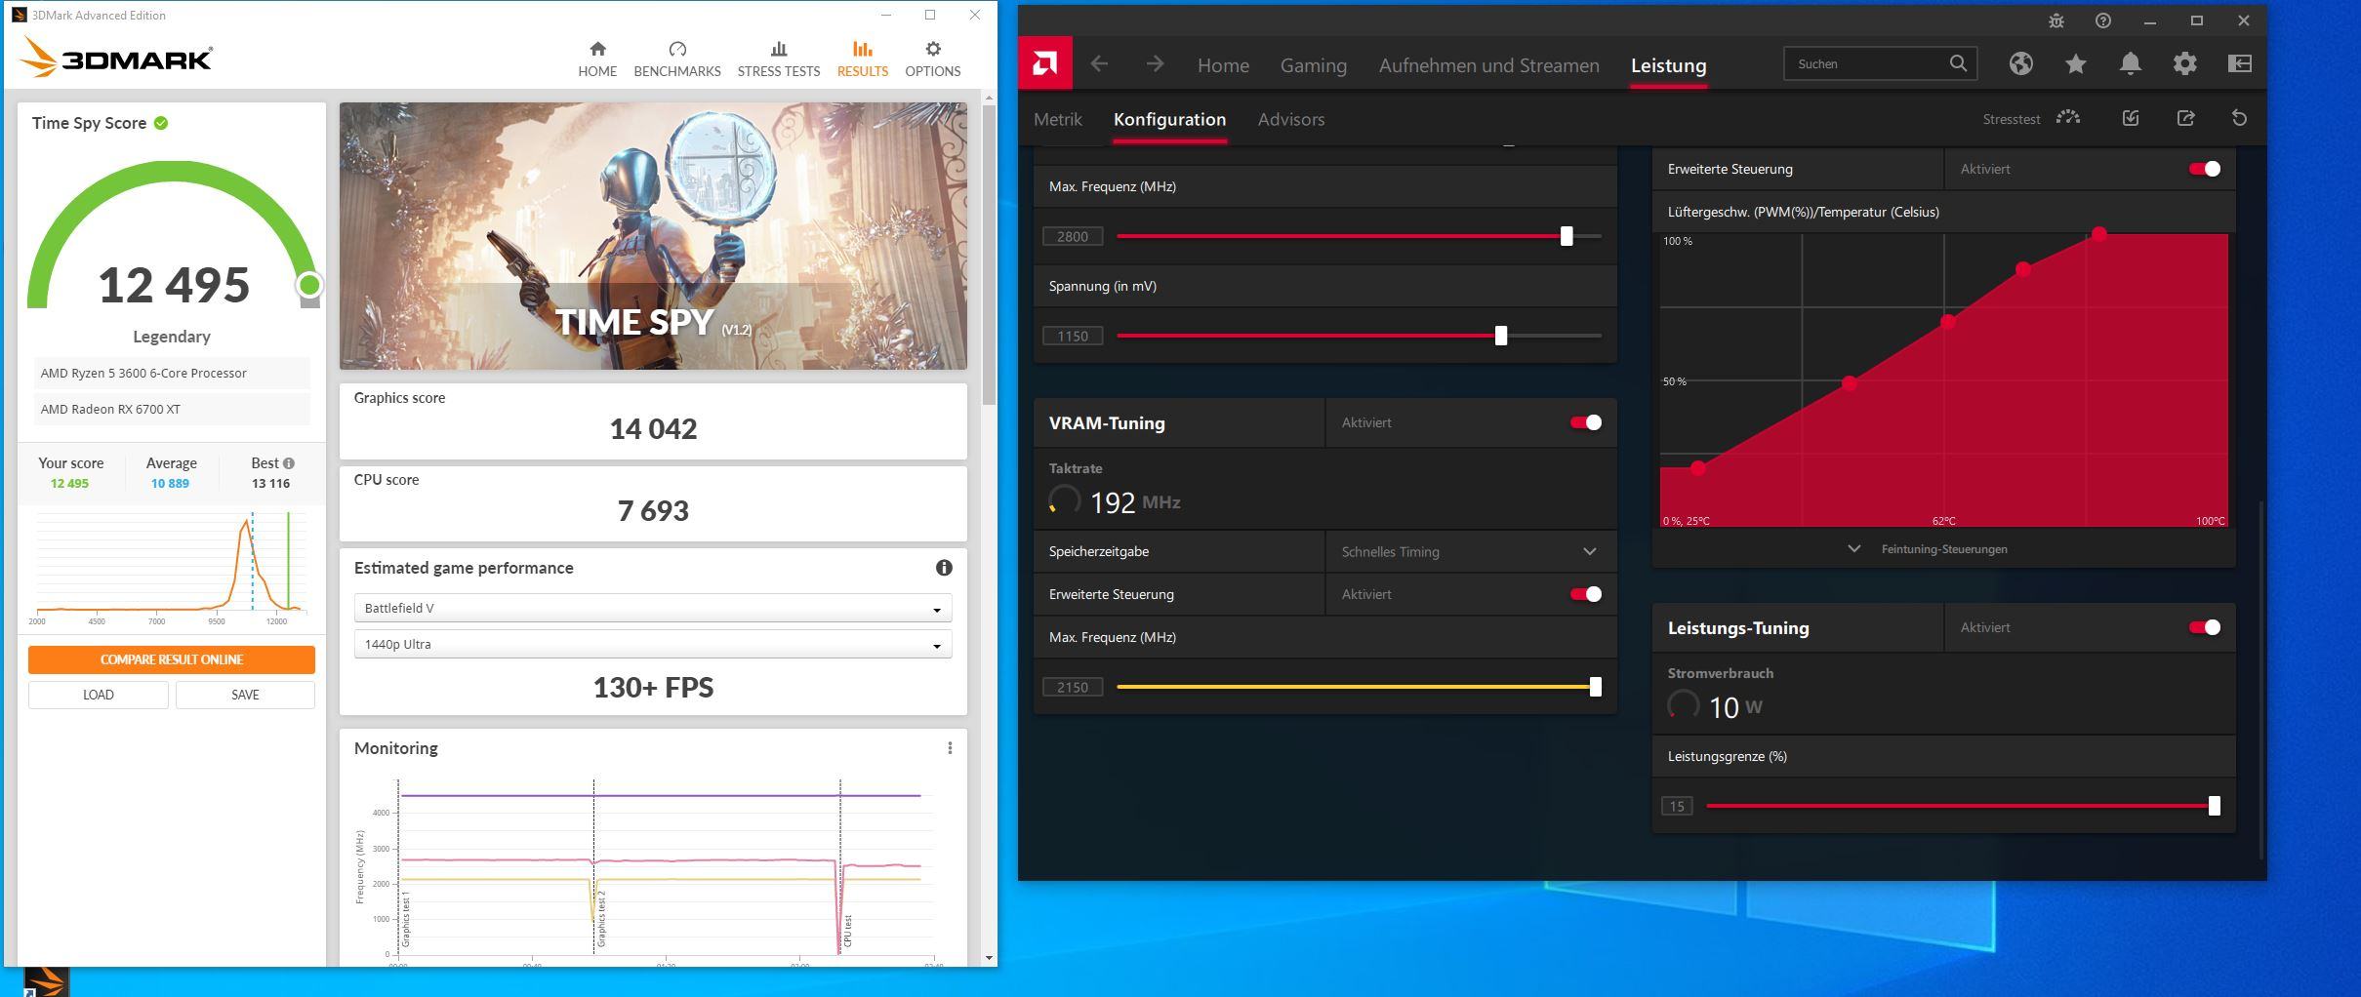Click the topmost fan curve point at 100%
Viewport: 2361px width, 997px height.
click(x=2099, y=234)
